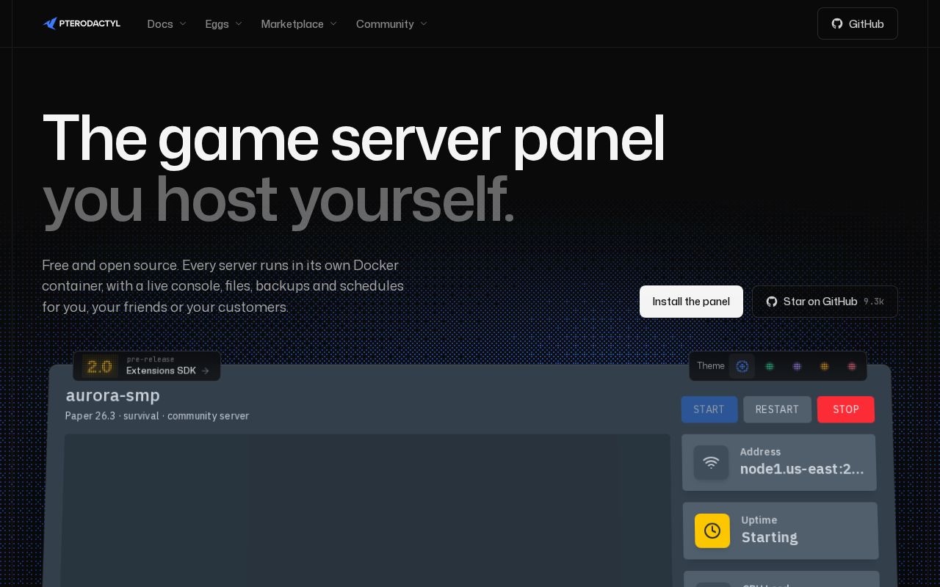Open the 2.0 pre-release Extensions SDK link
The width and height of the screenshot is (940, 587).
pos(147,365)
